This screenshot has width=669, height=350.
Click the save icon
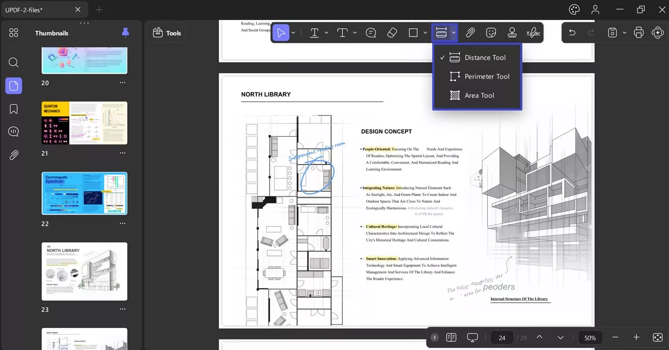[x=612, y=33]
